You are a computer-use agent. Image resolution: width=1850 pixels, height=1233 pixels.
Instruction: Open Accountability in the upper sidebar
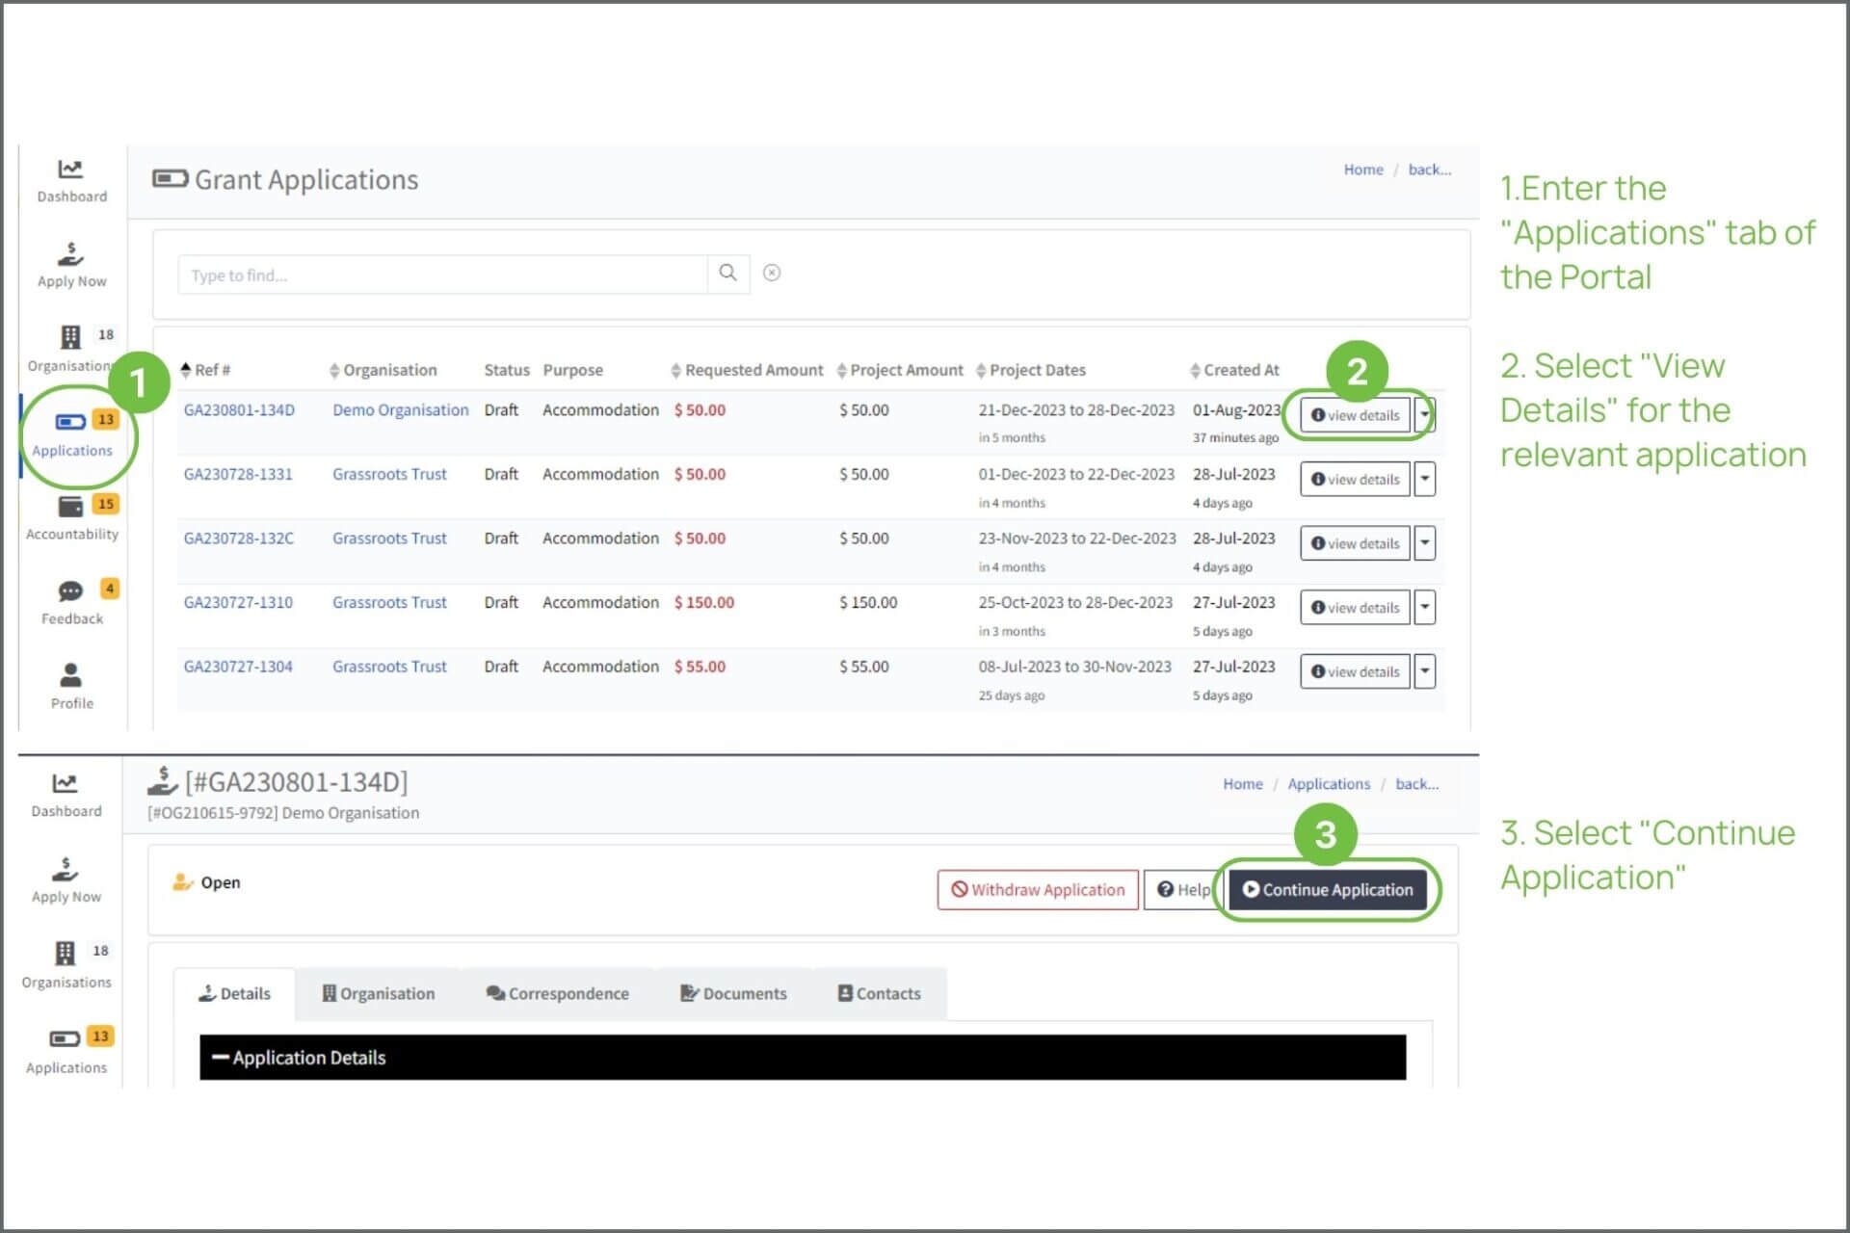coord(71,518)
